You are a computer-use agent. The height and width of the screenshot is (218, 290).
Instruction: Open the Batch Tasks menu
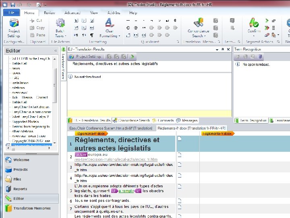[x=60, y=28]
